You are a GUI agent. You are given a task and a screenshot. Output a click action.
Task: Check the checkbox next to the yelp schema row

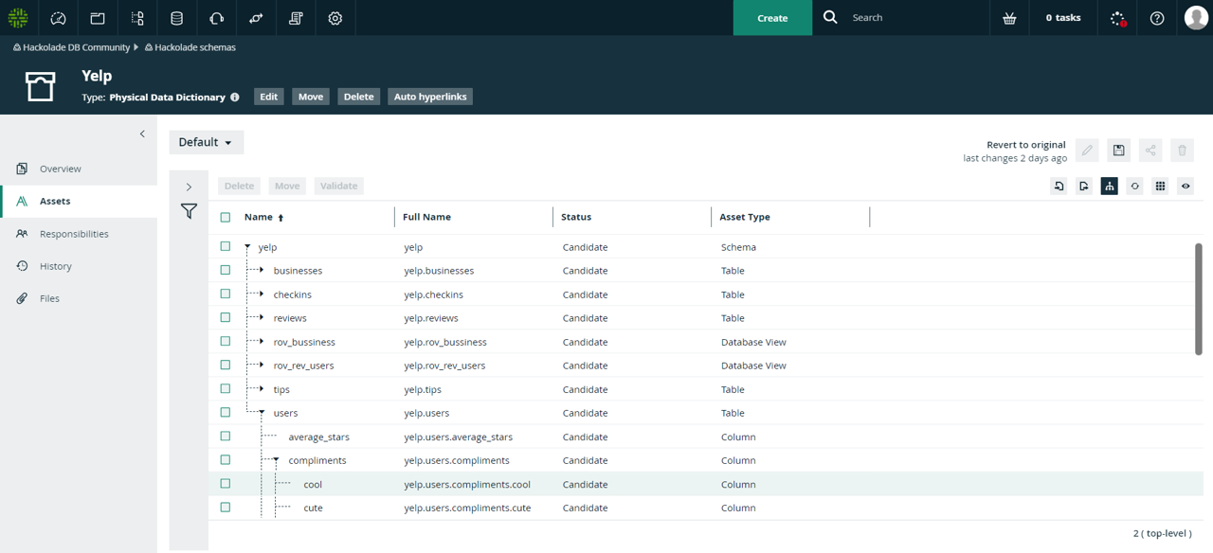click(x=225, y=245)
